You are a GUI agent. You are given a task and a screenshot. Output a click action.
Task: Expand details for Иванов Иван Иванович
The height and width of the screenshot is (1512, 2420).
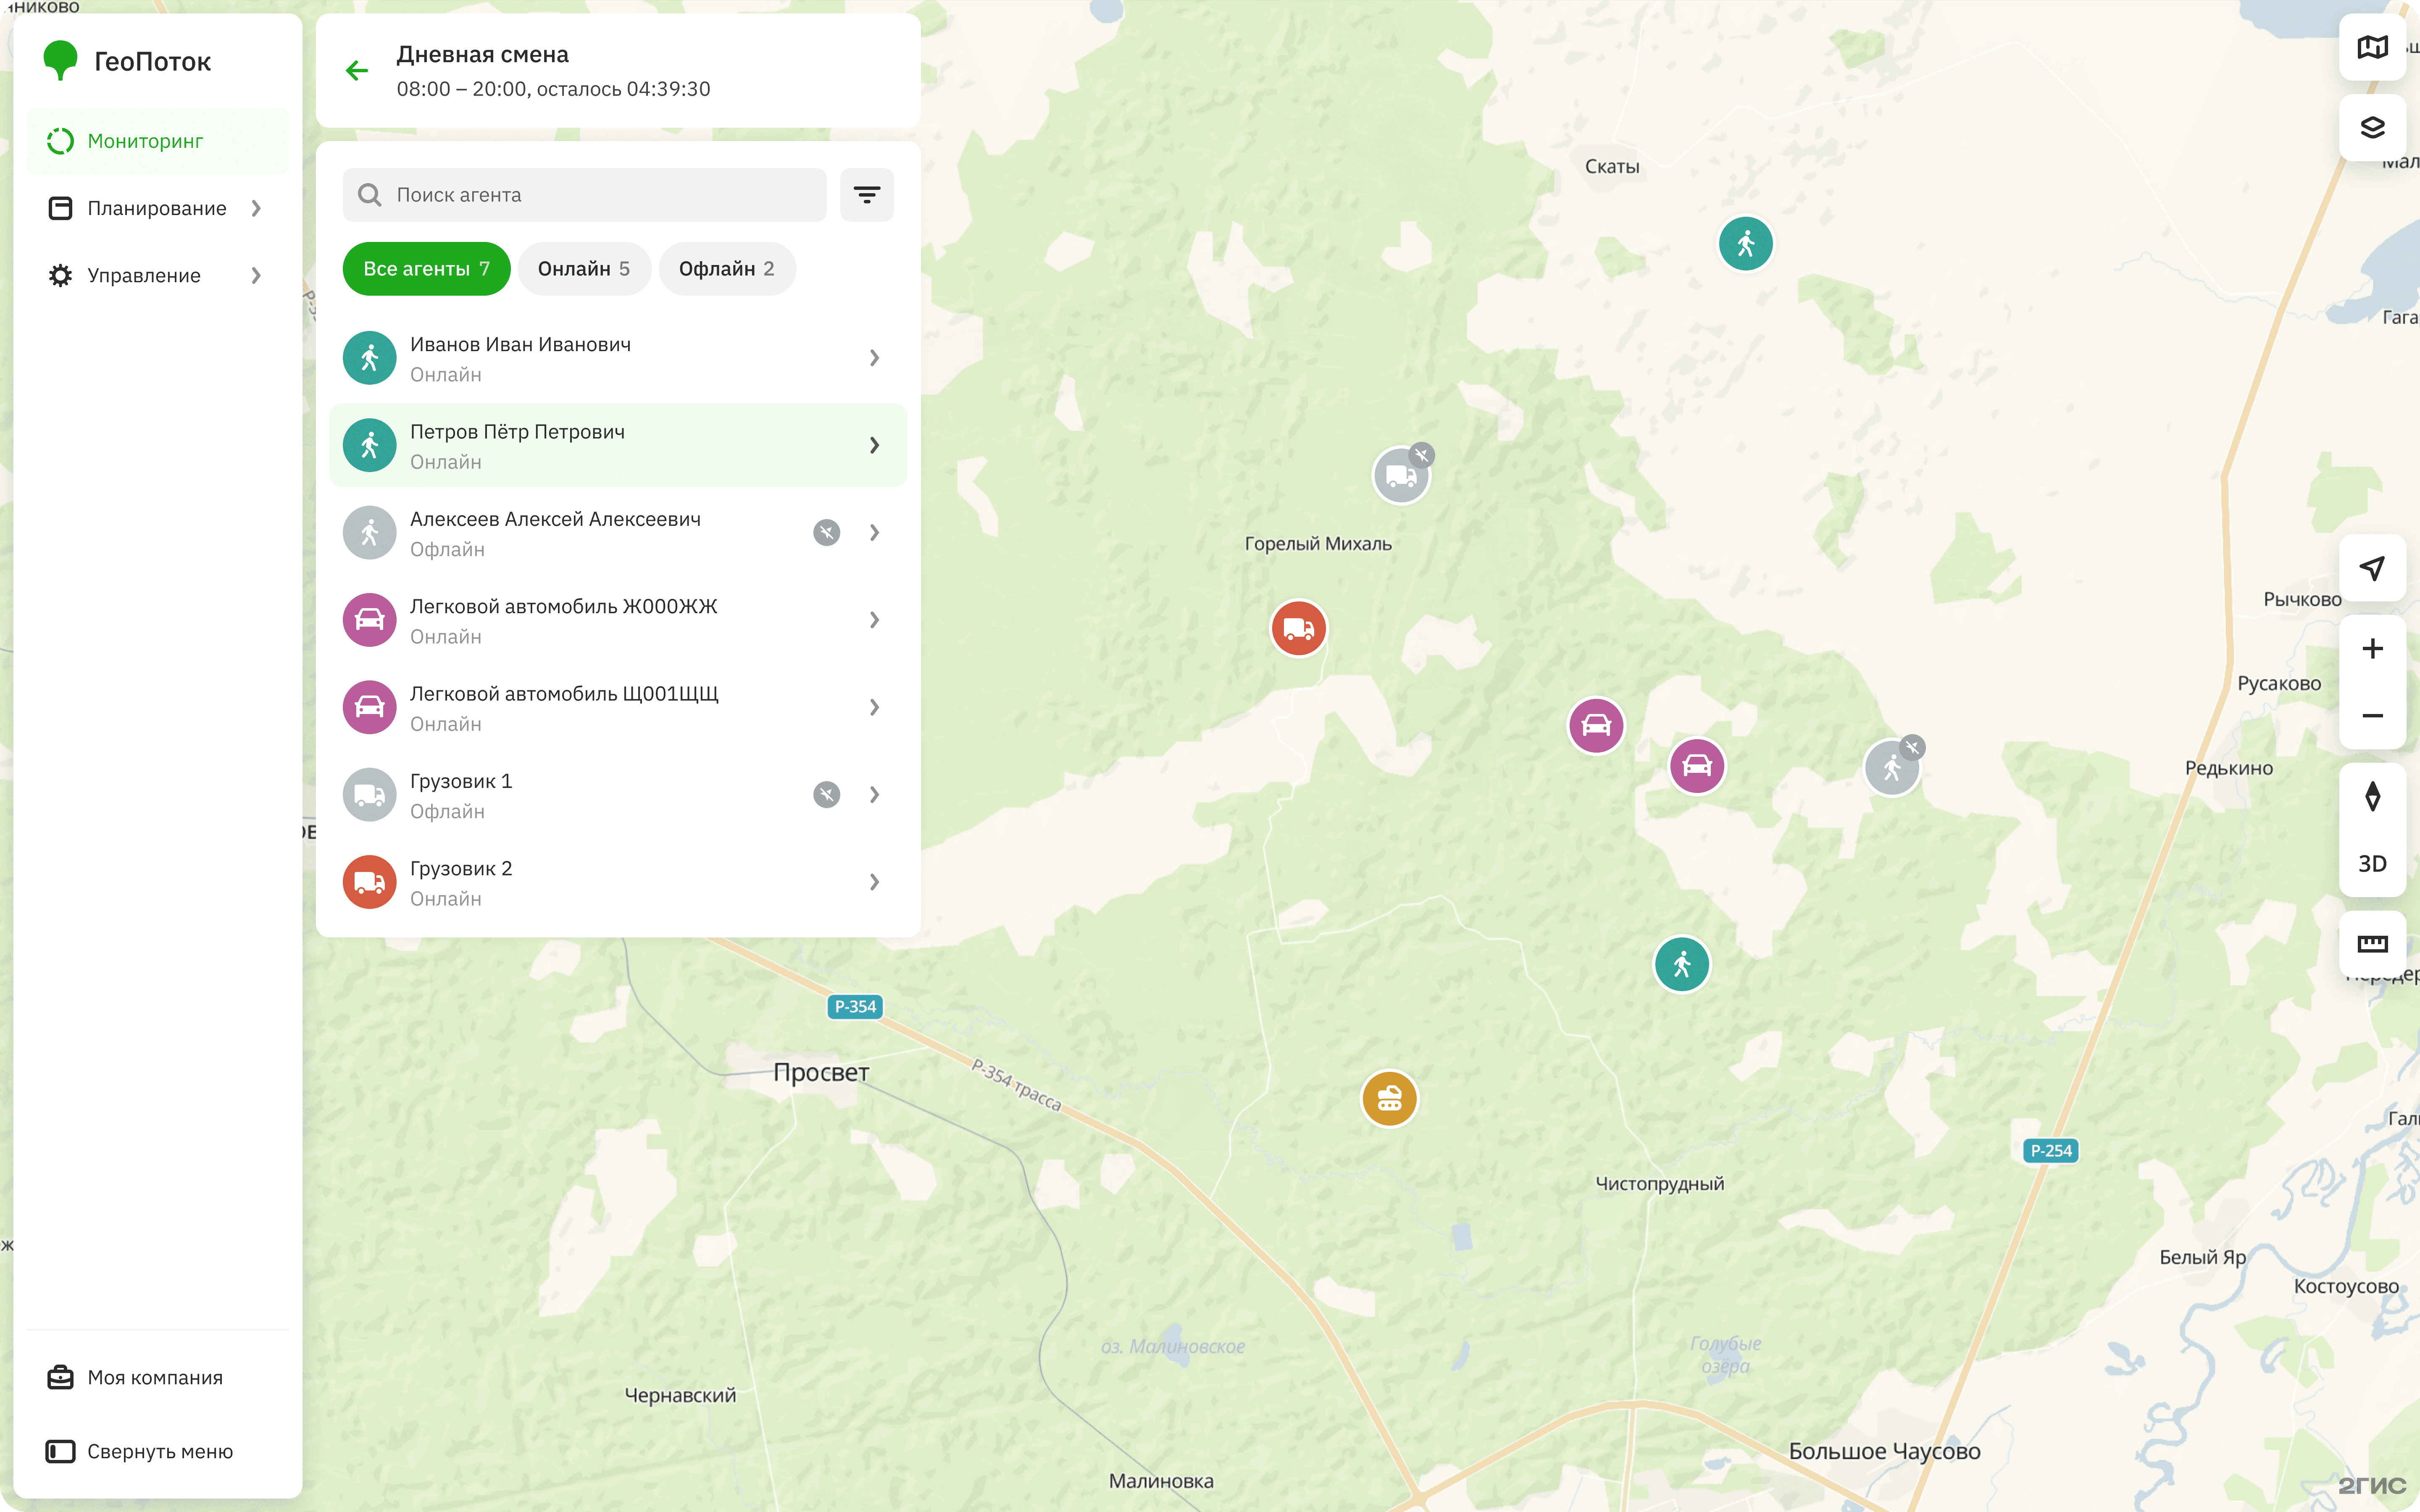[874, 358]
